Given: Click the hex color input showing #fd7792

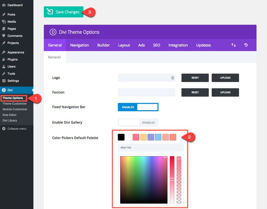Looking at the screenshot, I should coord(151,147).
